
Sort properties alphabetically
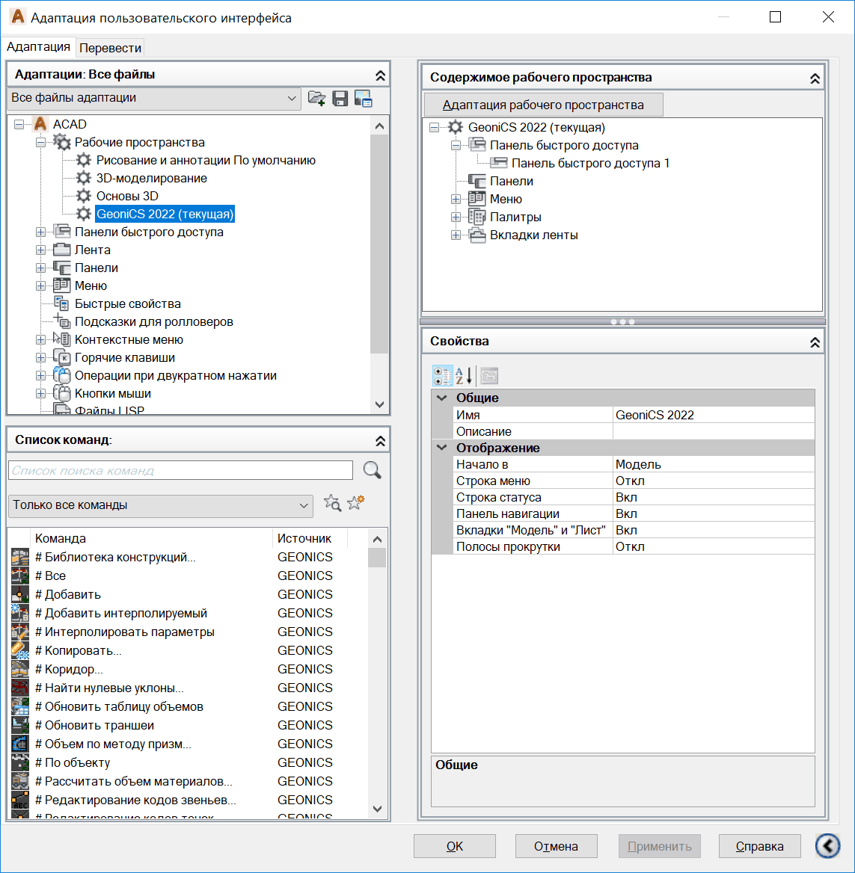click(x=465, y=375)
